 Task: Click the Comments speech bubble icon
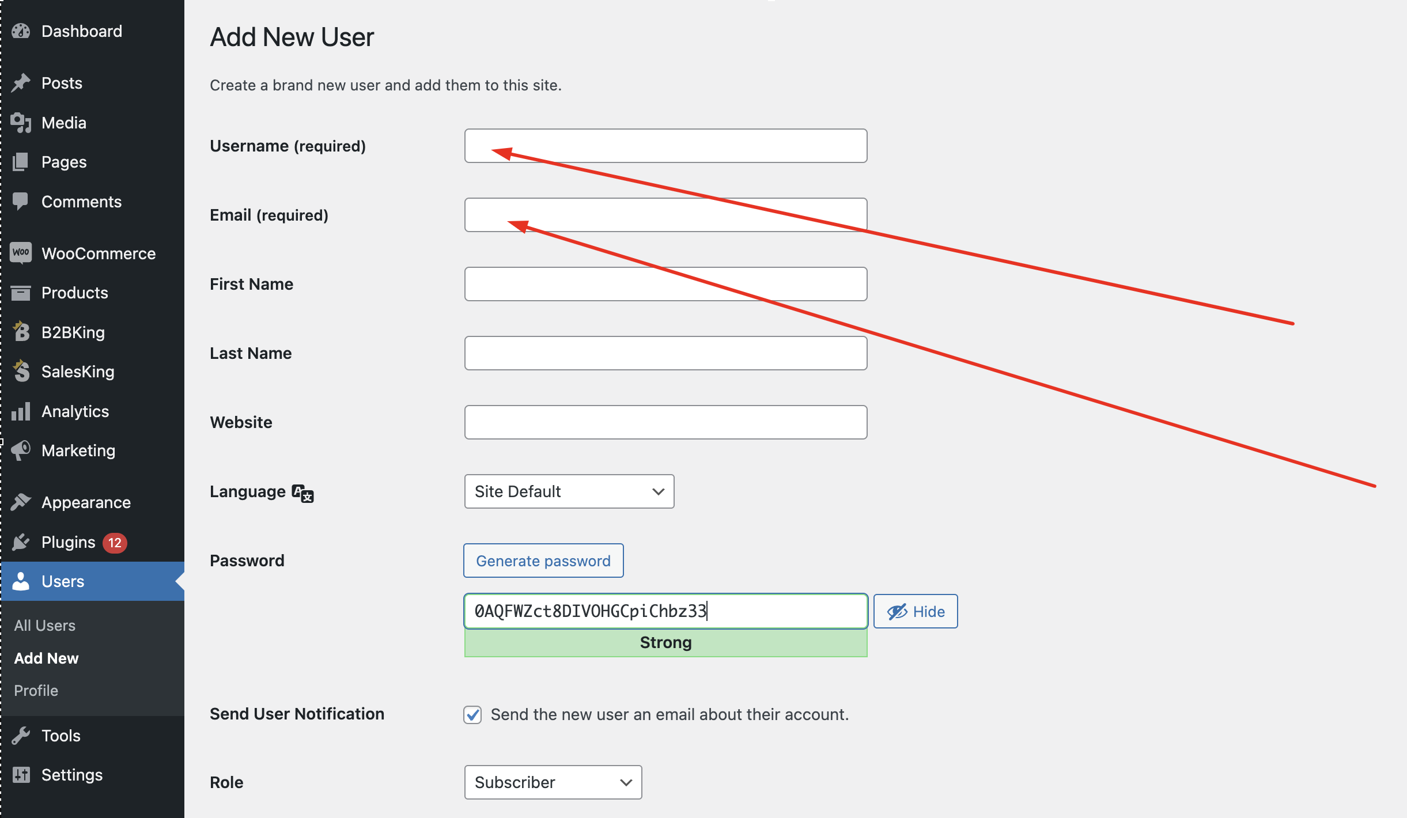tap(21, 202)
